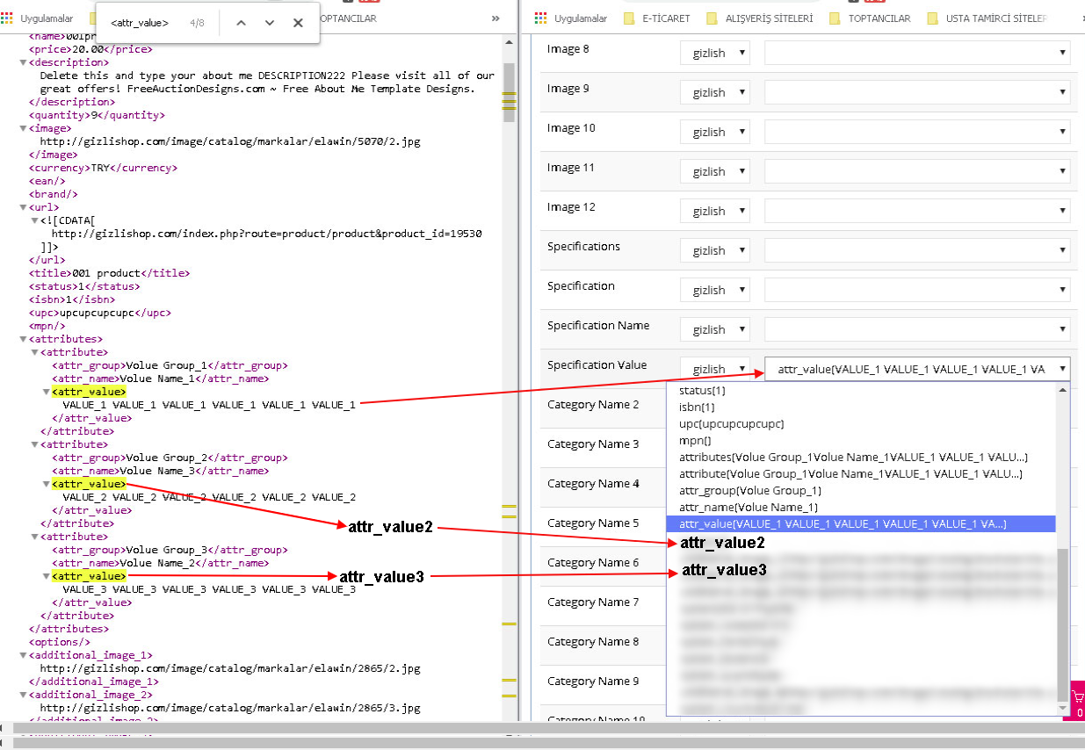
Task: Choose attributes(Volue Group_1...) option in the list
Action: click(x=861, y=457)
